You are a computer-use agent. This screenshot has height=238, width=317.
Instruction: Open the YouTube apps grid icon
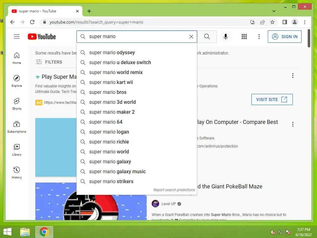(244, 37)
